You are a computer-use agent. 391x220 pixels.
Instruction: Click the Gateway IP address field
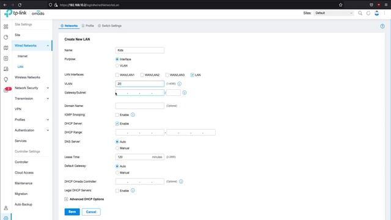click(x=140, y=93)
